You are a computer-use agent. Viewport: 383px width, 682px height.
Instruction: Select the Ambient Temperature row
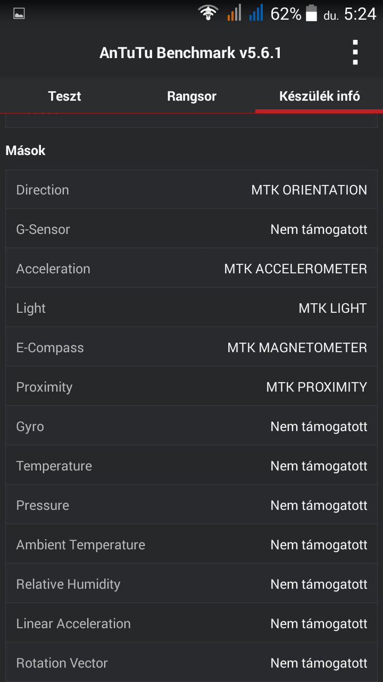191,545
